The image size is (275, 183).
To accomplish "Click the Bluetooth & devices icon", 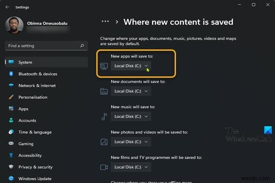I will point(10,74).
